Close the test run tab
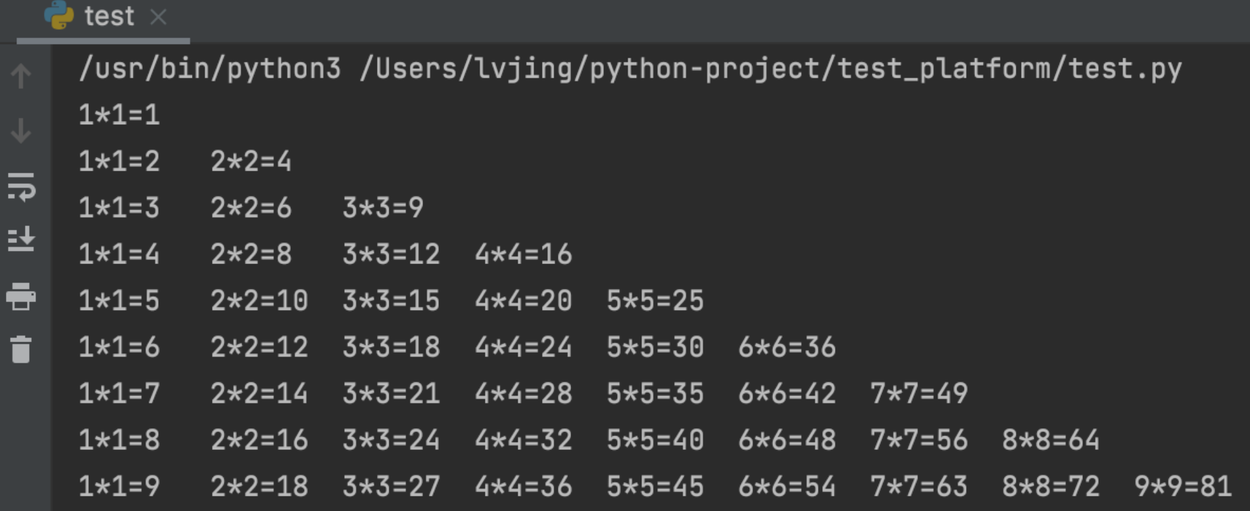 pyautogui.click(x=158, y=16)
